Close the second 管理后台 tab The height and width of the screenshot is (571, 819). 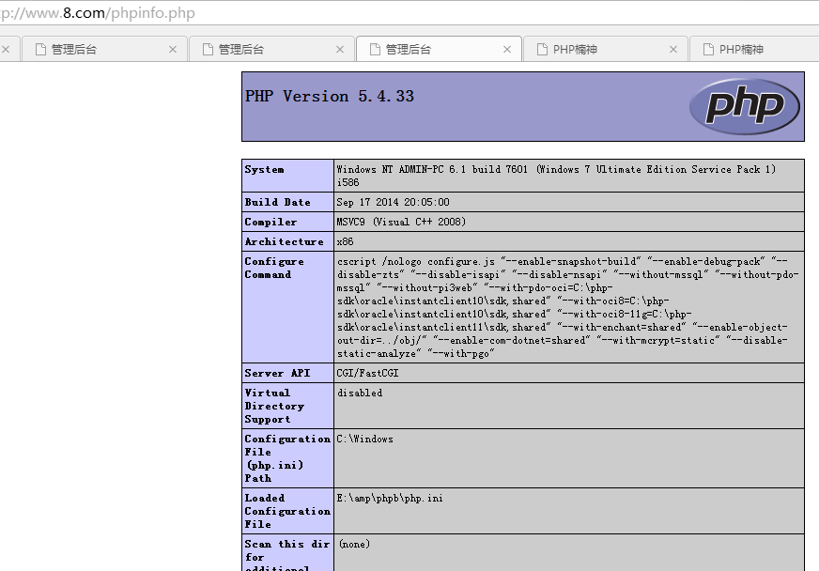tap(341, 48)
